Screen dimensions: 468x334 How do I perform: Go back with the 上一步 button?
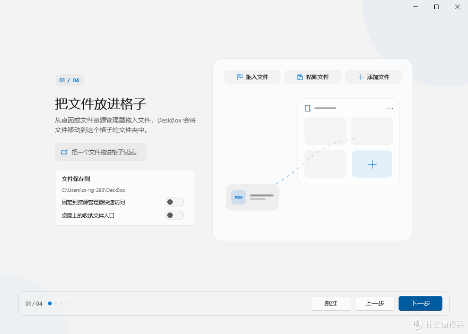tap(374, 303)
